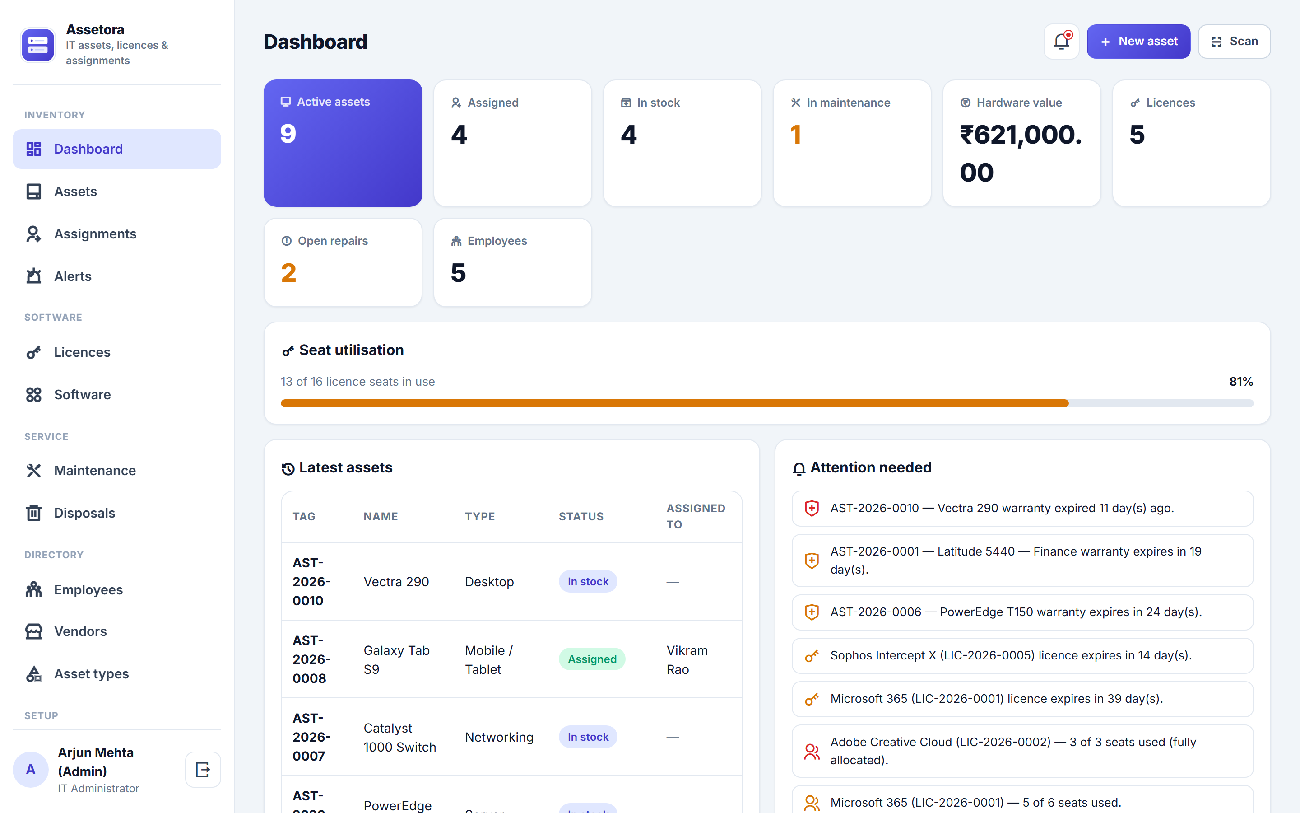Open Licences under Software
Image resolution: width=1300 pixels, height=813 pixels.
click(116, 352)
